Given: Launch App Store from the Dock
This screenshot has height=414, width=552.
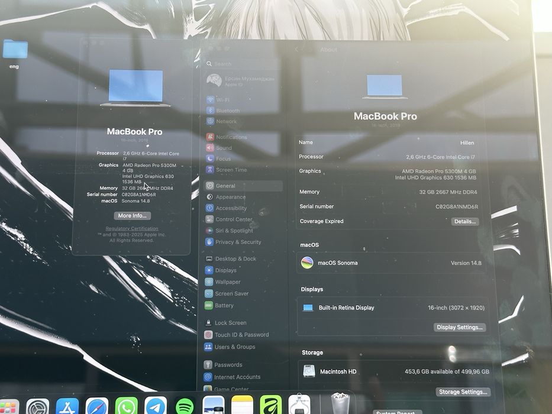Looking at the screenshot, I should [x=67, y=407].
